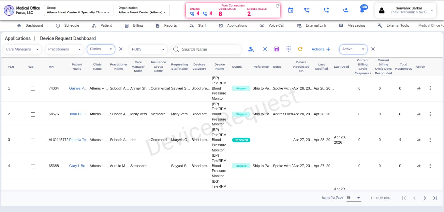Click the Device Requested On column header
This screenshot has height=212, width=444.
301,66
